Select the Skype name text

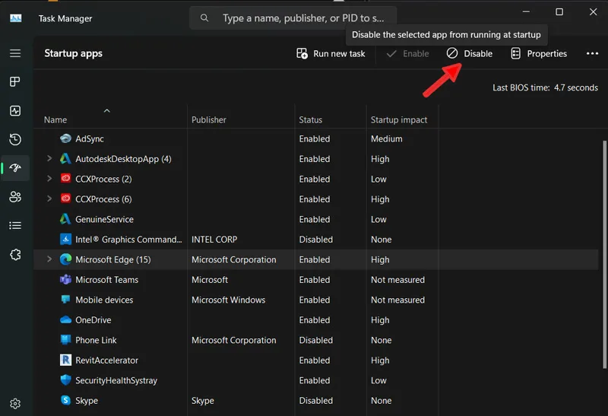tap(87, 401)
